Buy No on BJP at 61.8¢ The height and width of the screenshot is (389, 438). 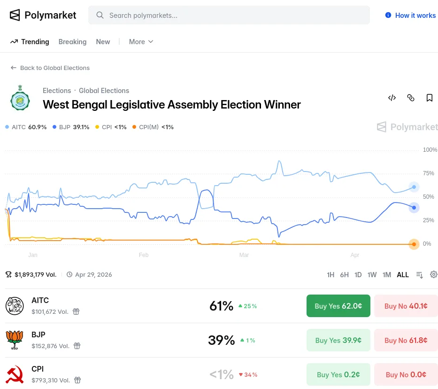click(406, 340)
